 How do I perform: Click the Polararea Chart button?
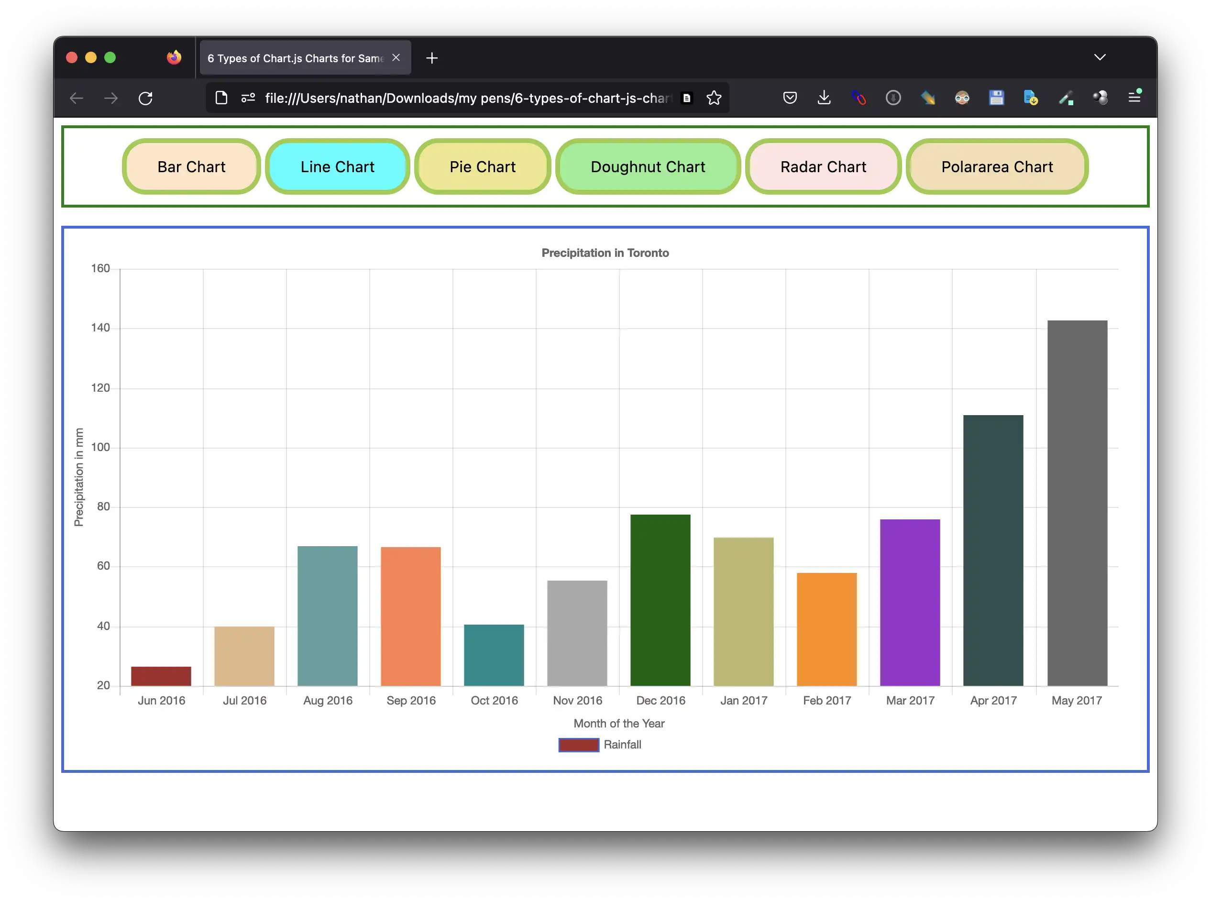pyautogui.click(x=997, y=166)
